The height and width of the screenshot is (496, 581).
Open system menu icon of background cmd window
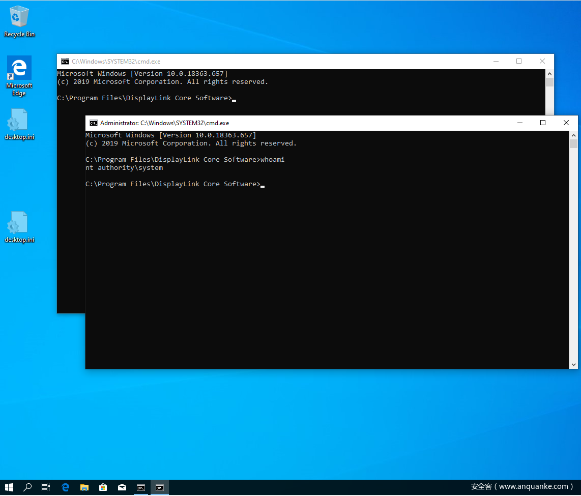point(65,62)
